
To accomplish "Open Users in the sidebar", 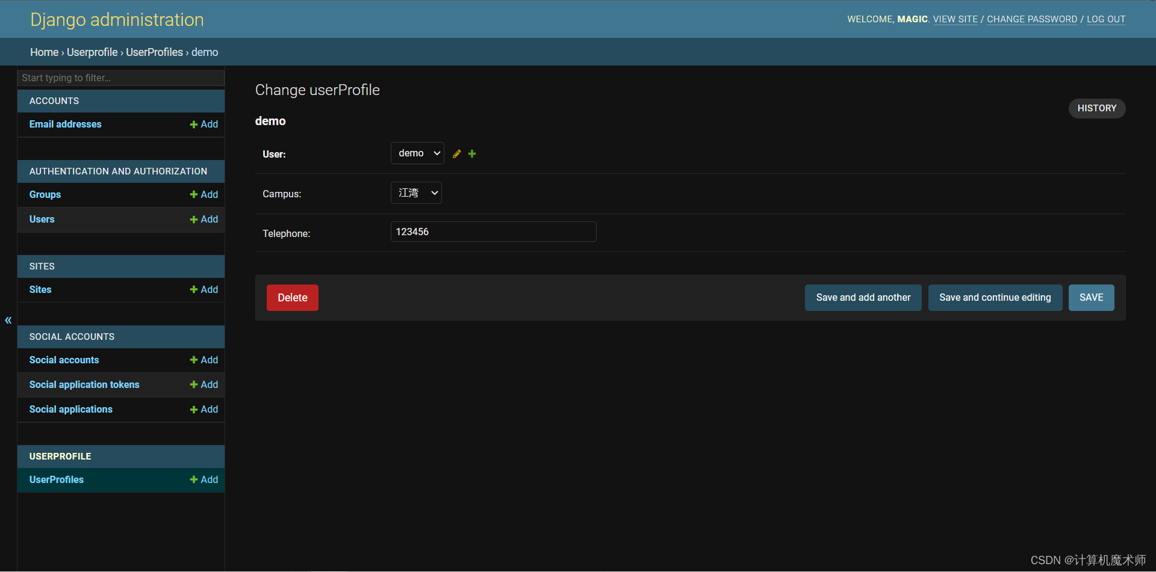I will (x=42, y=220).
